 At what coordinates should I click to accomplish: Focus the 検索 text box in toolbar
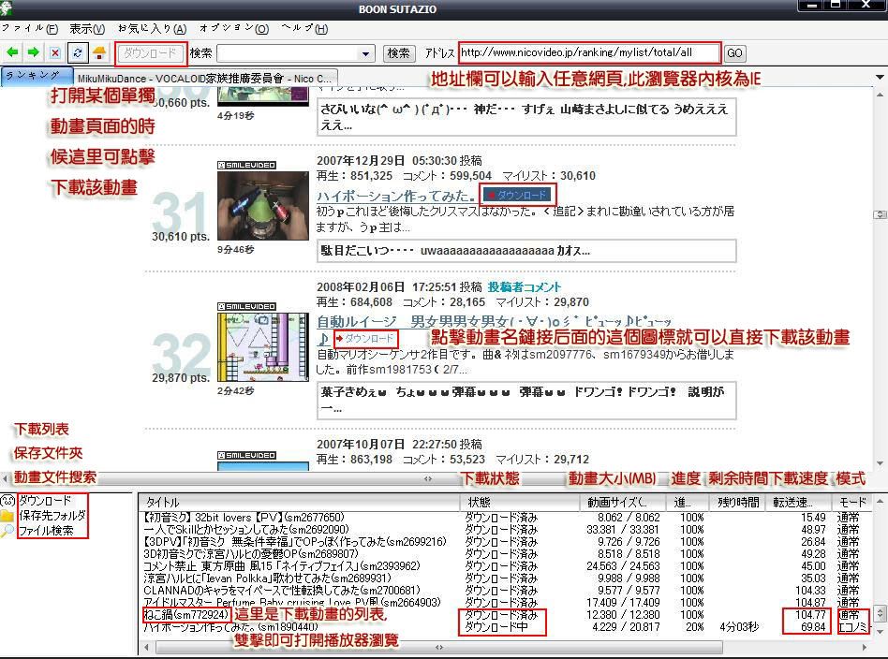[x=289, y=53]
